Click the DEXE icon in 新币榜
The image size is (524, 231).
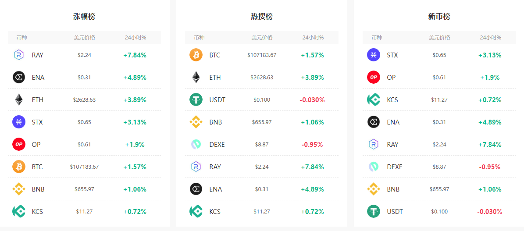374,167
